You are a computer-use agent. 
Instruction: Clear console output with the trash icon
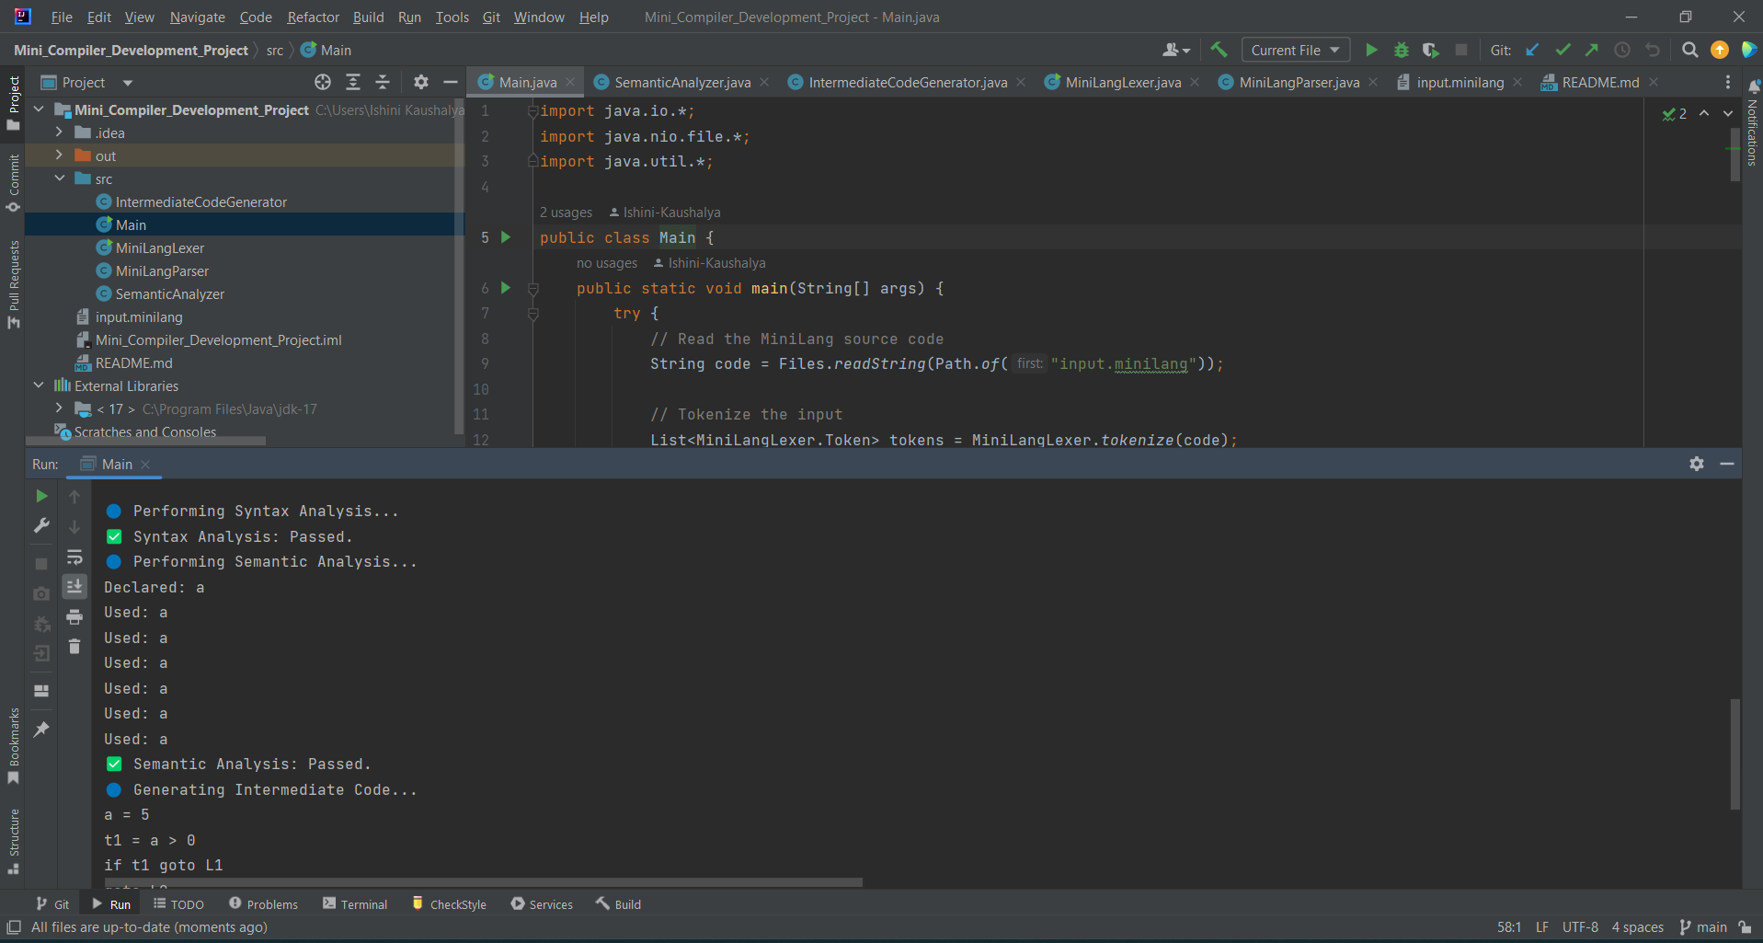click(74, 647)
